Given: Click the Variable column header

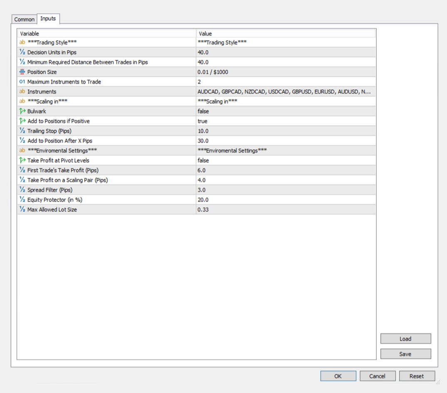Looking at the screenshot, I should pyautogui.click(x=106, y=34).
